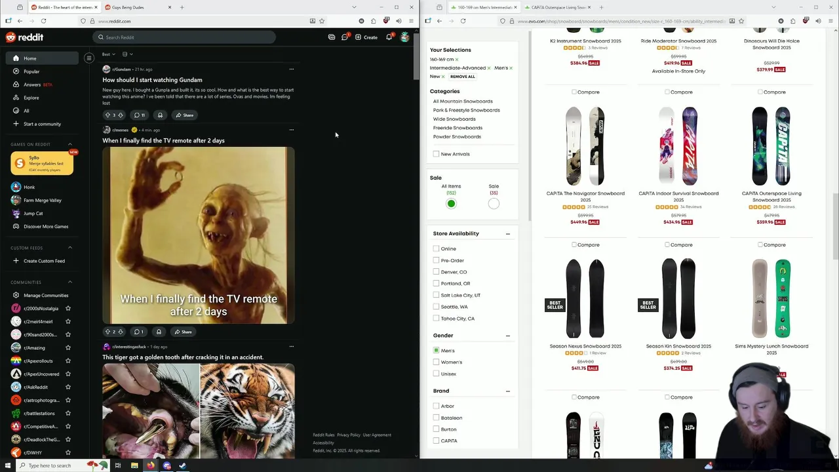Open Task View on Windows taskbar
Screen dimensions: 839x472
click(x=118, y=465)
